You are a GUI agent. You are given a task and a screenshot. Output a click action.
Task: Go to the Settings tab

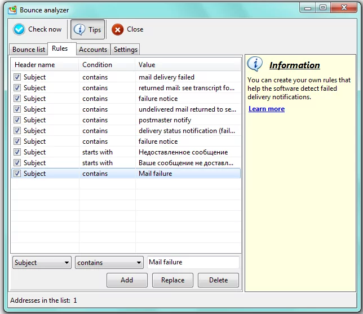[x=125, y=50]
